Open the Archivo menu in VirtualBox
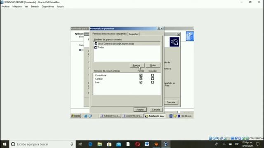This screenshot has height=148, width=264. point(5,7)
